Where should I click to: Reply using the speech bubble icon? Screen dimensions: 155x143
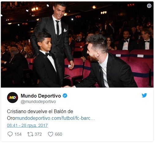10,134
